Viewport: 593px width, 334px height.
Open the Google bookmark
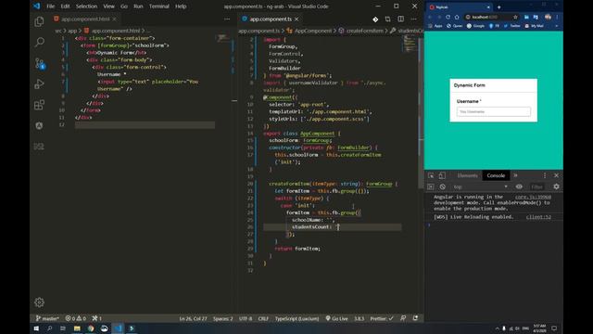pos(475,26)
